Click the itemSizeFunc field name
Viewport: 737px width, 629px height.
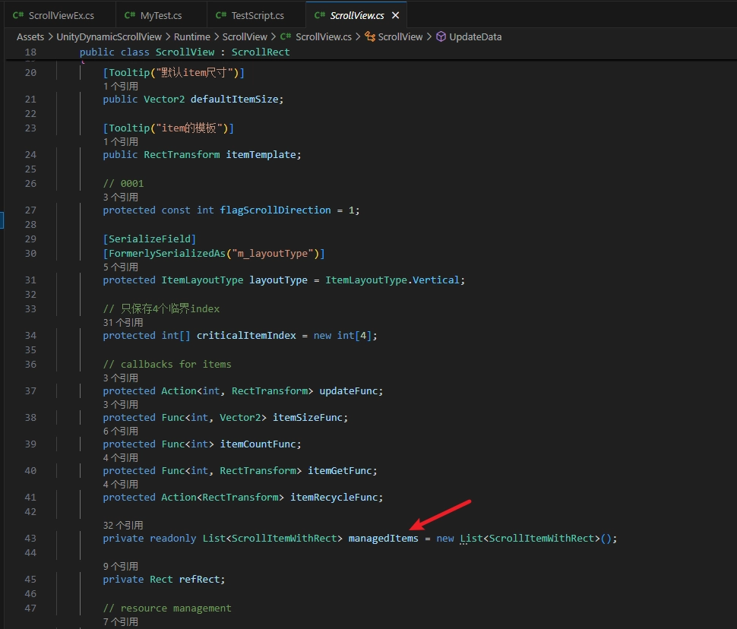click(x=308, y=418)
